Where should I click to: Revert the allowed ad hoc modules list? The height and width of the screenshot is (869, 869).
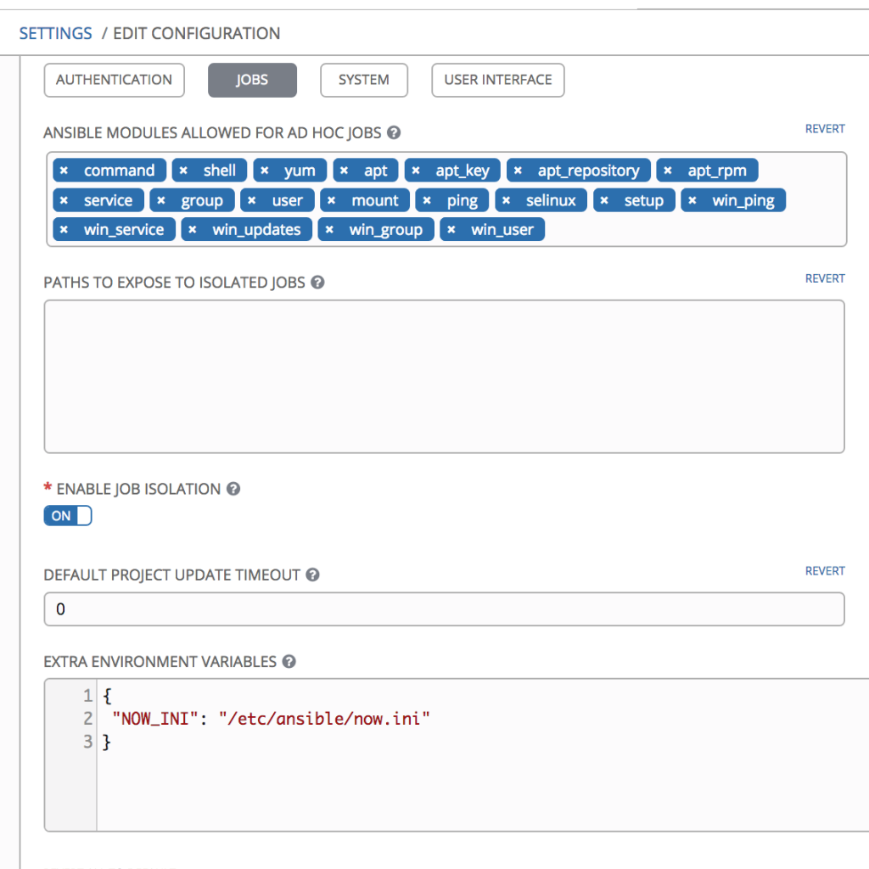pyautogui.click(x=824, y=128)
